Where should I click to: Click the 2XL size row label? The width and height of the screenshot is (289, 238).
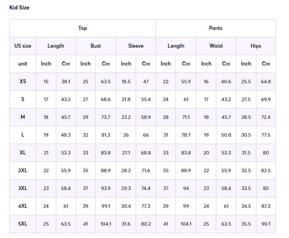[23, 171]
